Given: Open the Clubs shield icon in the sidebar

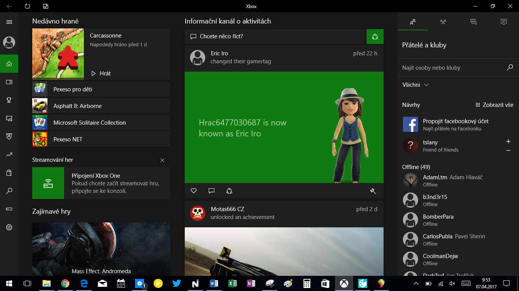Looking at the screenshot, I should (x=9, y=136).
